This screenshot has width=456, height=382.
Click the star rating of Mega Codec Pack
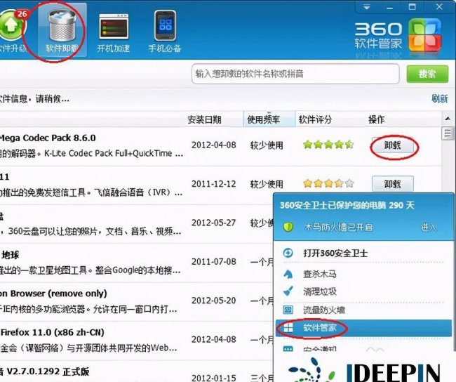click(x=328, y=145)
